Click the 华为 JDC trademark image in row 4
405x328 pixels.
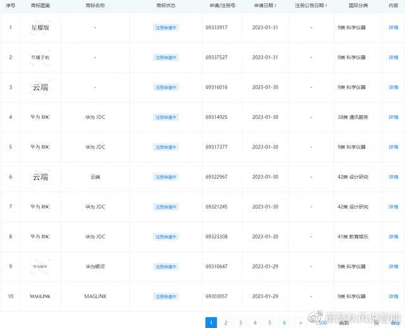[x=40, y=117]
